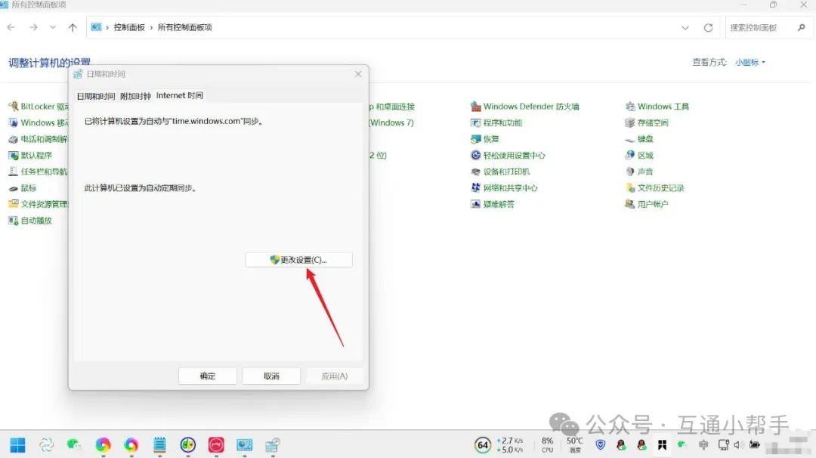Refresh the control panel address bar
Image resolution: width=816 pixels, height=458 pixels.
708,27
